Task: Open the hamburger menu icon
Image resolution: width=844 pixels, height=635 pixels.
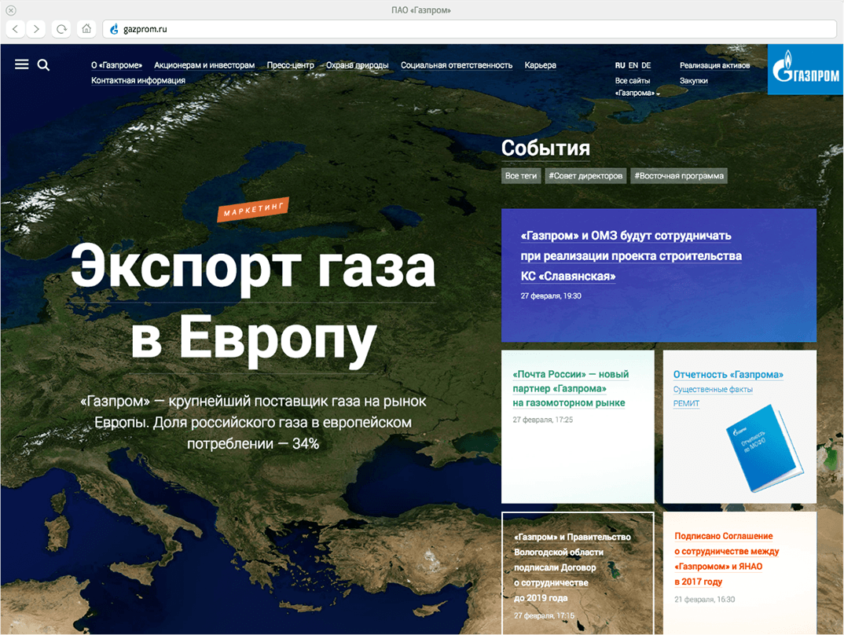Action: point(21,65)
